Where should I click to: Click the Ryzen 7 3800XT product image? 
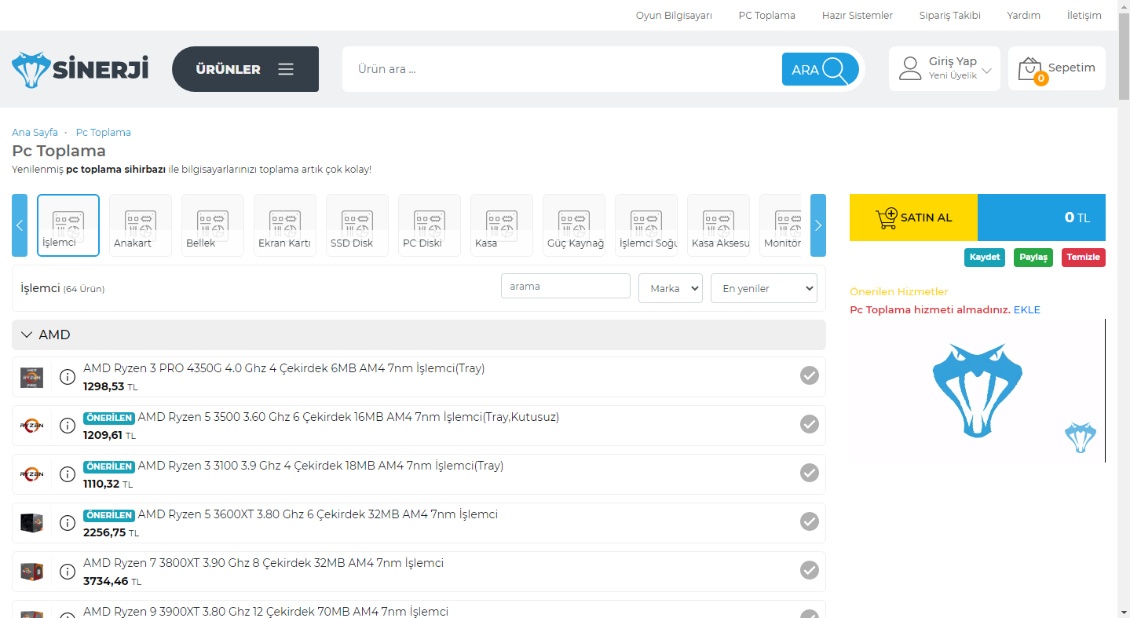(32, 572)
